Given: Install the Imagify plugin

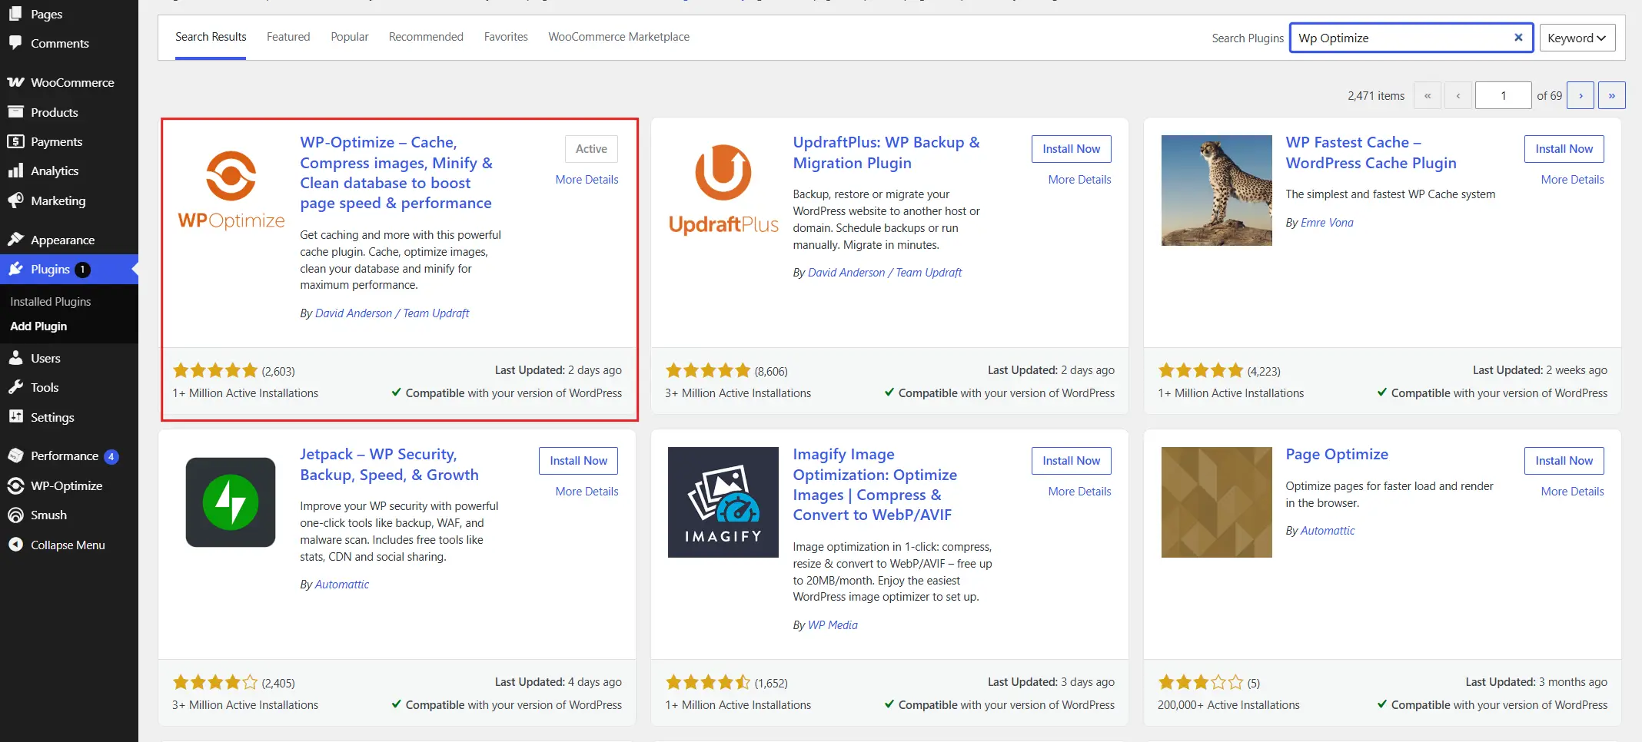Looking at the screenshot, I should [1071, 461].
